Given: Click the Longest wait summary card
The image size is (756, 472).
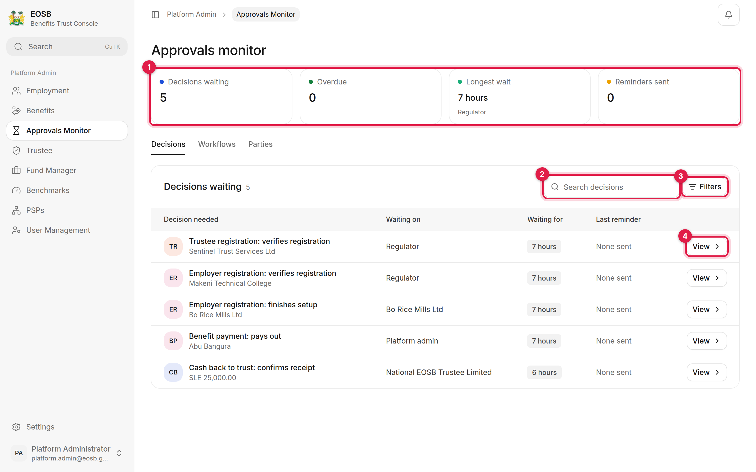Looking at the screenshot, I should (519, 96).
